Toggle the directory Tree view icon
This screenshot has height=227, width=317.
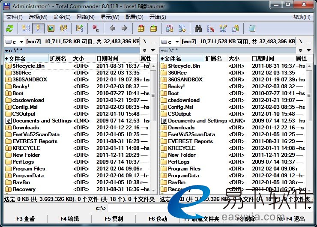(63, 28)
